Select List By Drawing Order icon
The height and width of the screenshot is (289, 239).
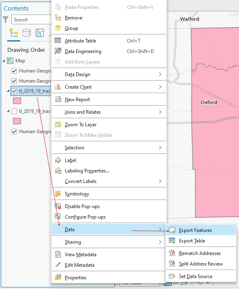(14, 33)
